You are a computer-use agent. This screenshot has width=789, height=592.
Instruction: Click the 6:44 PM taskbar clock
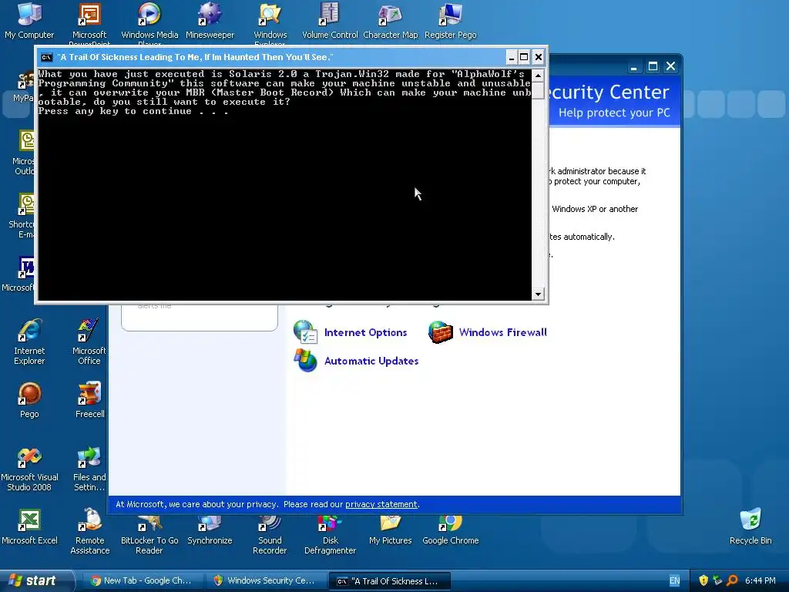[x=760, y=580]
